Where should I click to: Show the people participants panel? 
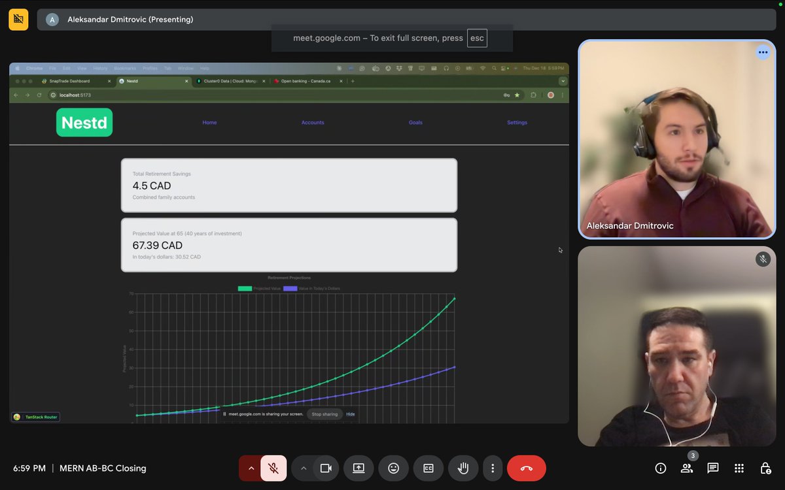coord(687,468)
